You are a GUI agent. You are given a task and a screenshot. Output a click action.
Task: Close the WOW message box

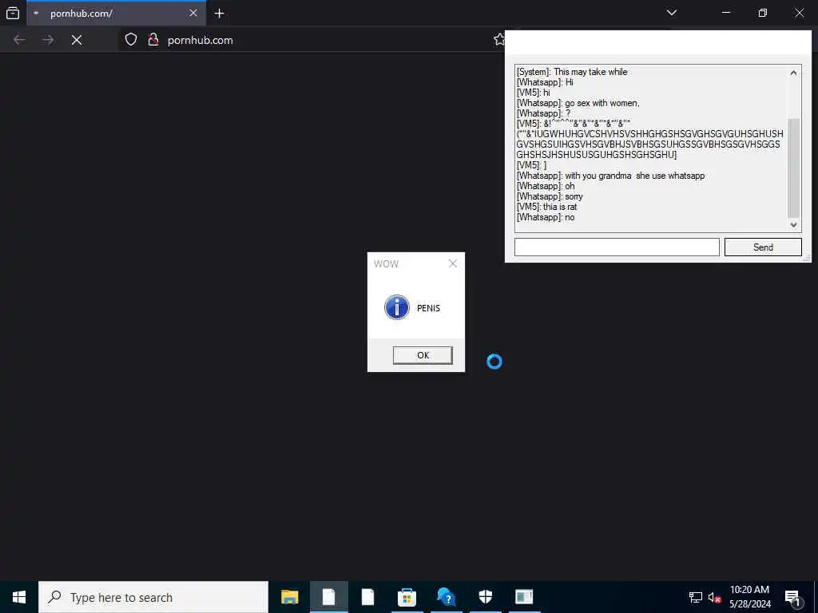[453, 263]
